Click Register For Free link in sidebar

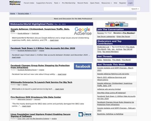pyautogui.click(x=101, y=33)
